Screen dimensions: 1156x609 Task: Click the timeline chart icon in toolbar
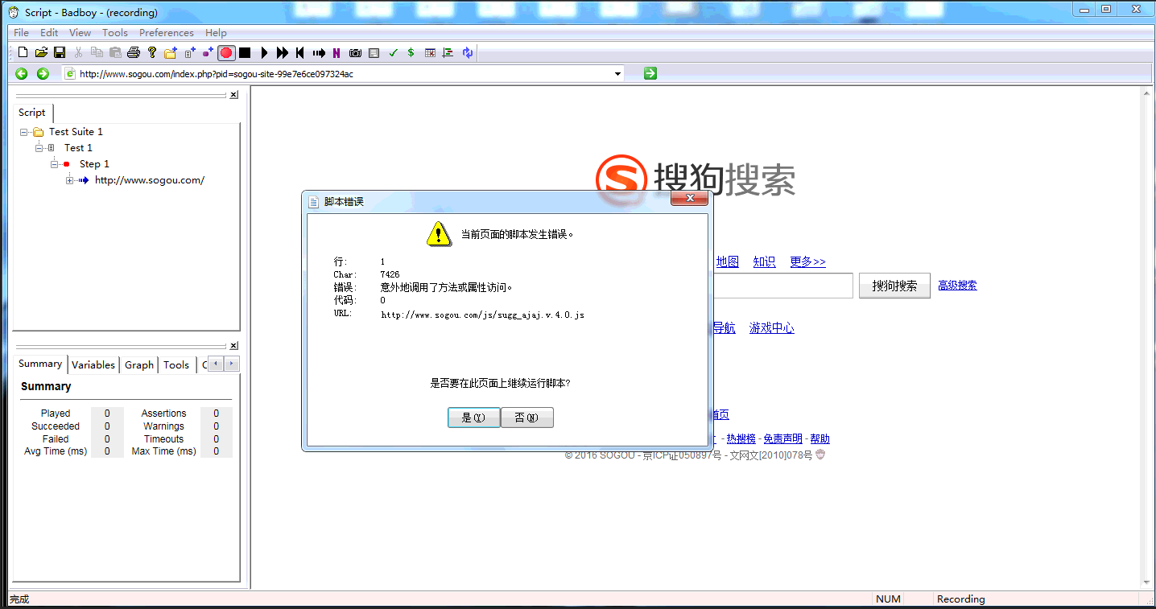click(x=448, y=53)
